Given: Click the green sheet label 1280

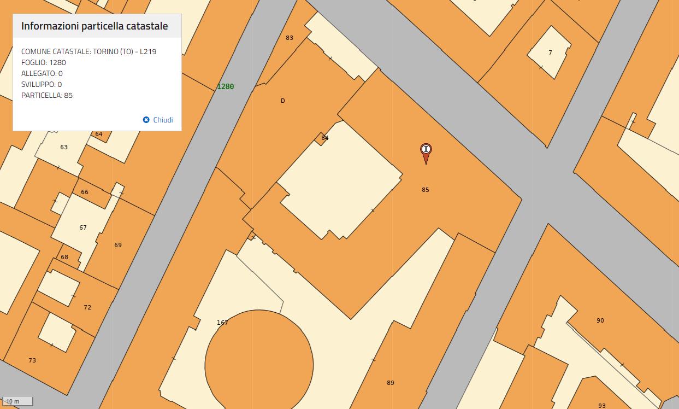Looking at the screenshot, I should pos(225,86).
